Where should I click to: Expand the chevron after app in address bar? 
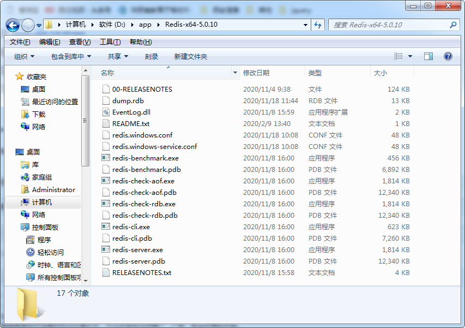pos(158,25)
